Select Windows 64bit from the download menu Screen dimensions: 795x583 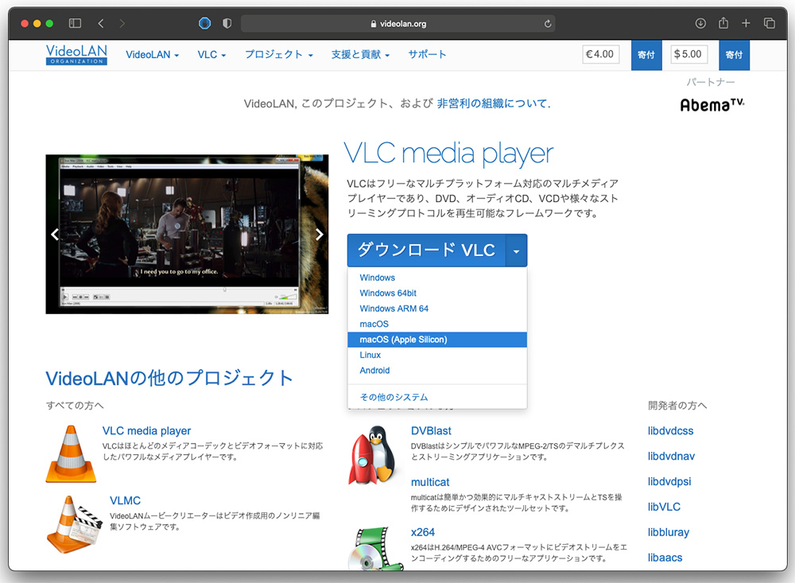click(437, 293)
